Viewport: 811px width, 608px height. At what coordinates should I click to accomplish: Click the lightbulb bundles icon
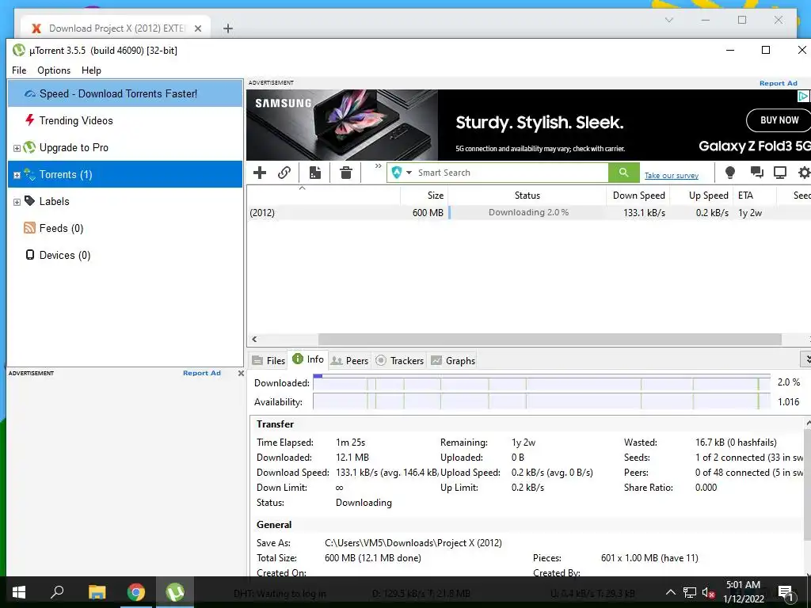pyautogui.click(x=729, y=173)
